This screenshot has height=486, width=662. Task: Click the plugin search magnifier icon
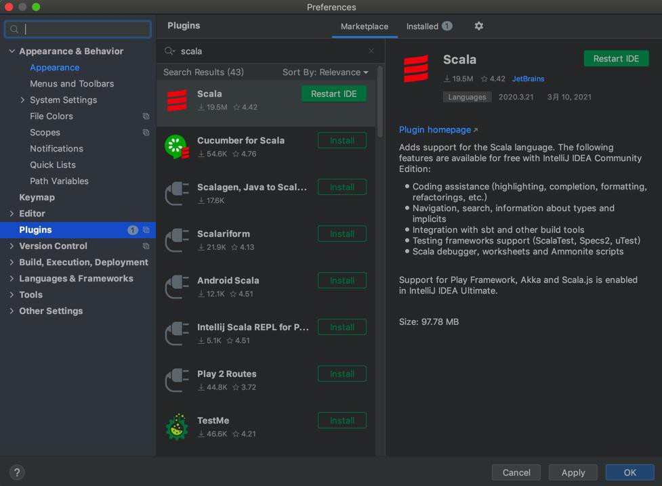169,51
